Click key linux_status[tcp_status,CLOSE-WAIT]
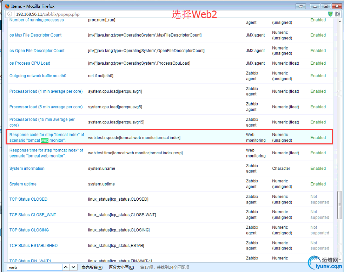 122,215
